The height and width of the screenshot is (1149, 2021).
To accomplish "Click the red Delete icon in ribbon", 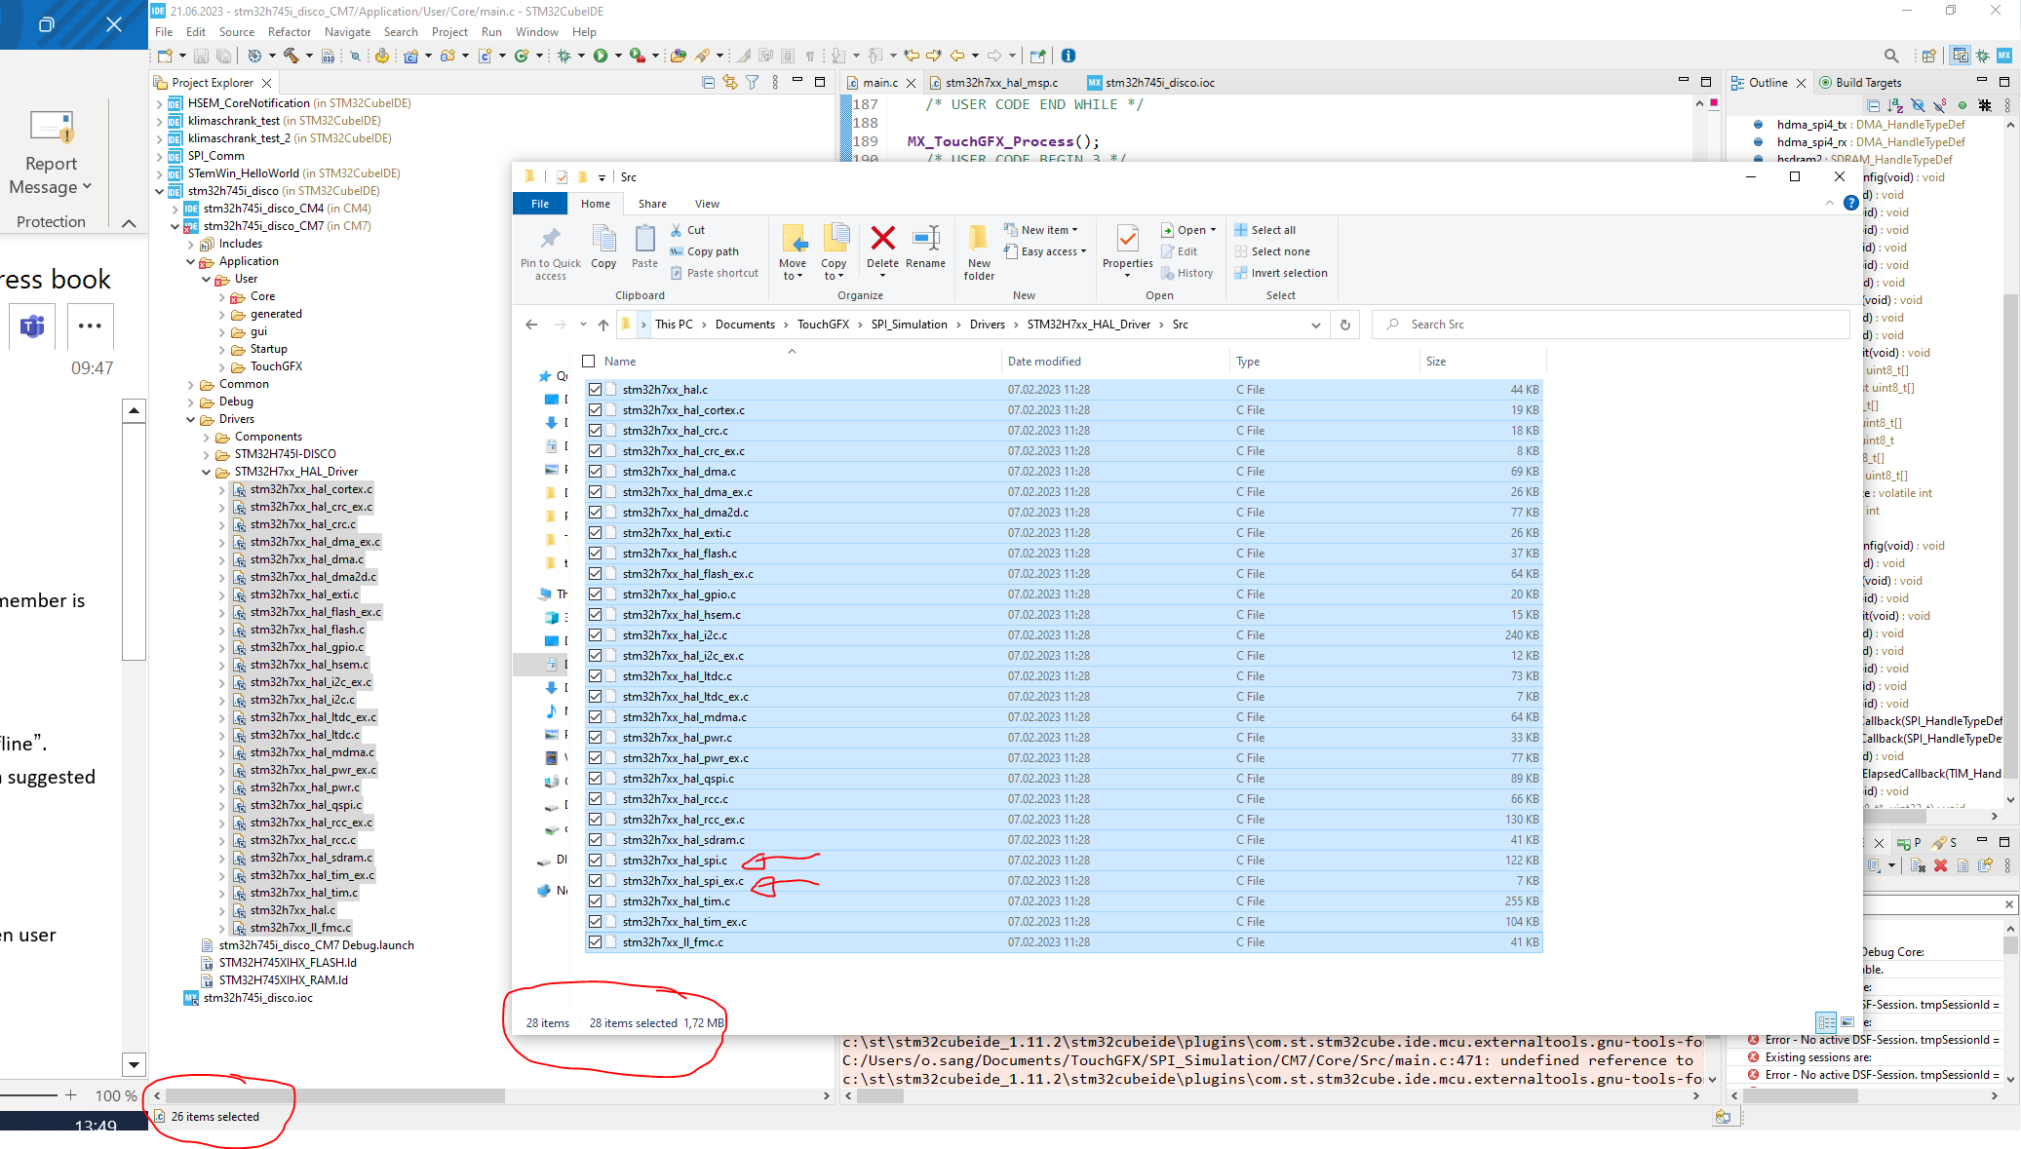I will click(882, 238).
